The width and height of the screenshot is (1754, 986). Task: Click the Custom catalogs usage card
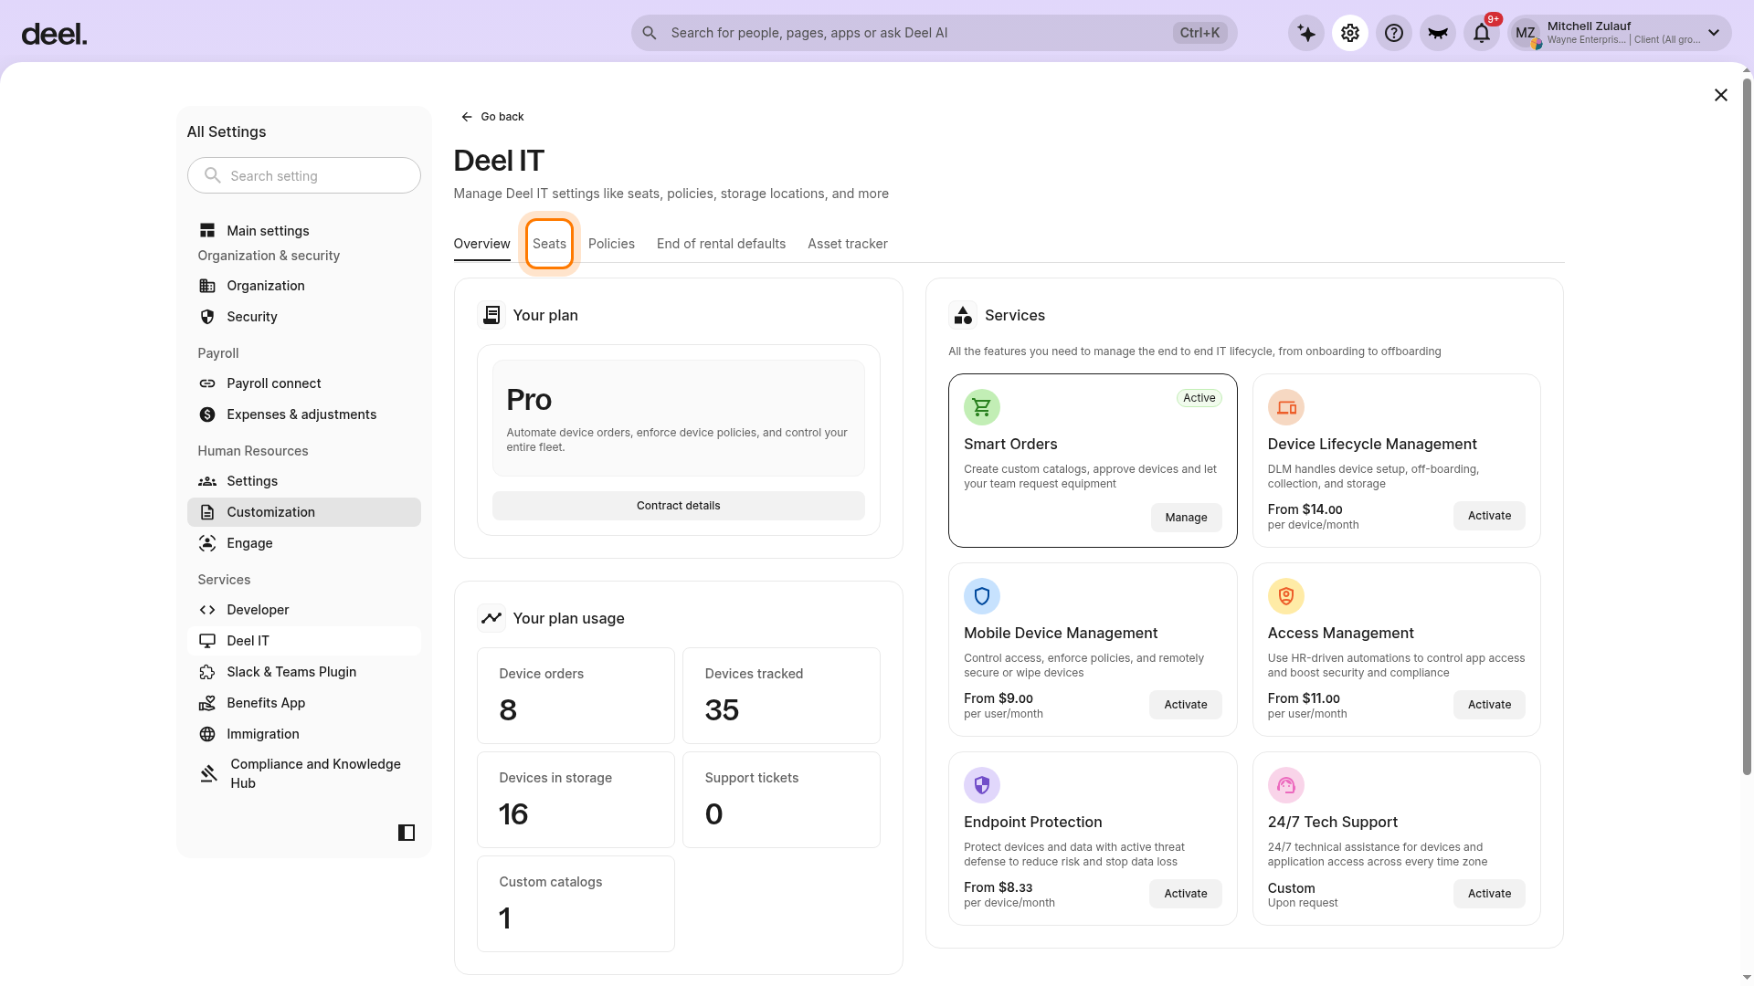(576, 904)
